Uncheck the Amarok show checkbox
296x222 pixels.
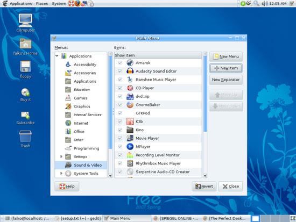click(x=120, y=62)
